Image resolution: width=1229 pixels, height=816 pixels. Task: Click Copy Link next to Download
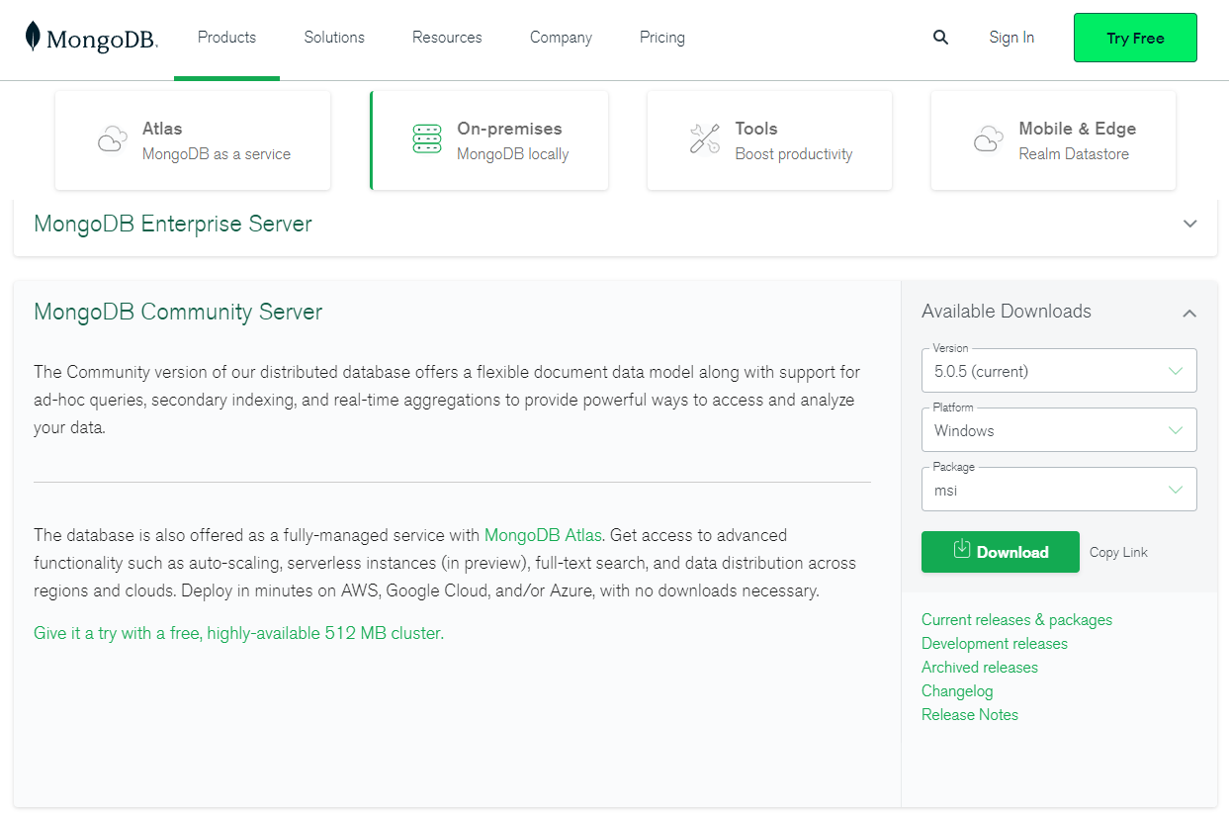click(1118, 553)
